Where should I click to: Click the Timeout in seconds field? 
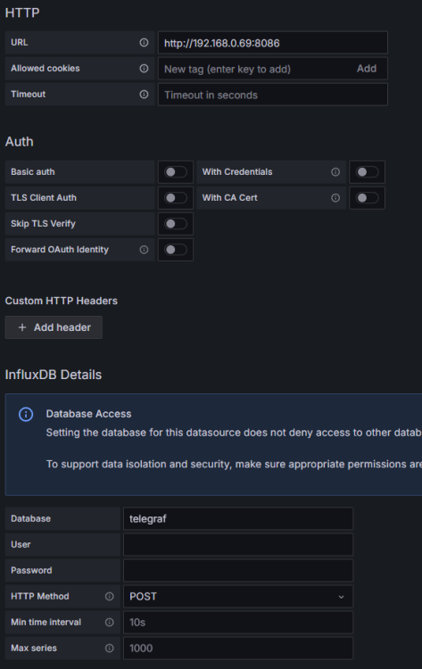(x=273, y=95)
